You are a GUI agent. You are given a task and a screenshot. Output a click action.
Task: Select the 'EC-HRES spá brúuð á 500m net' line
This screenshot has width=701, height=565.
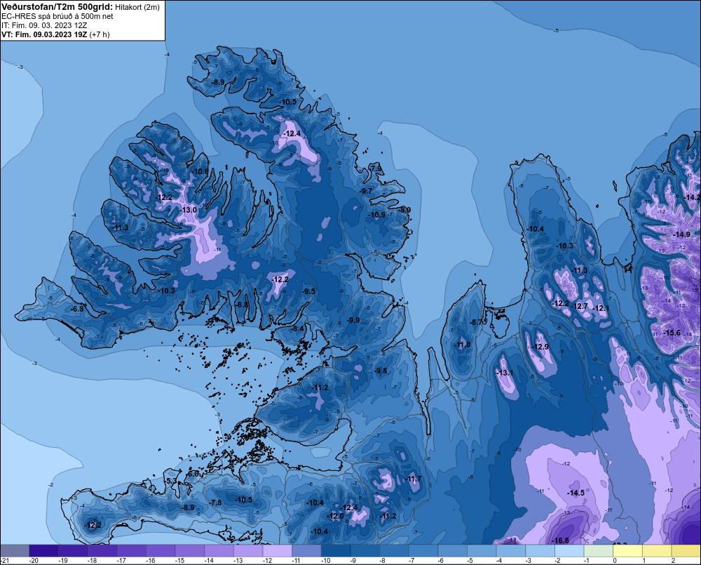tap(57, 16)
